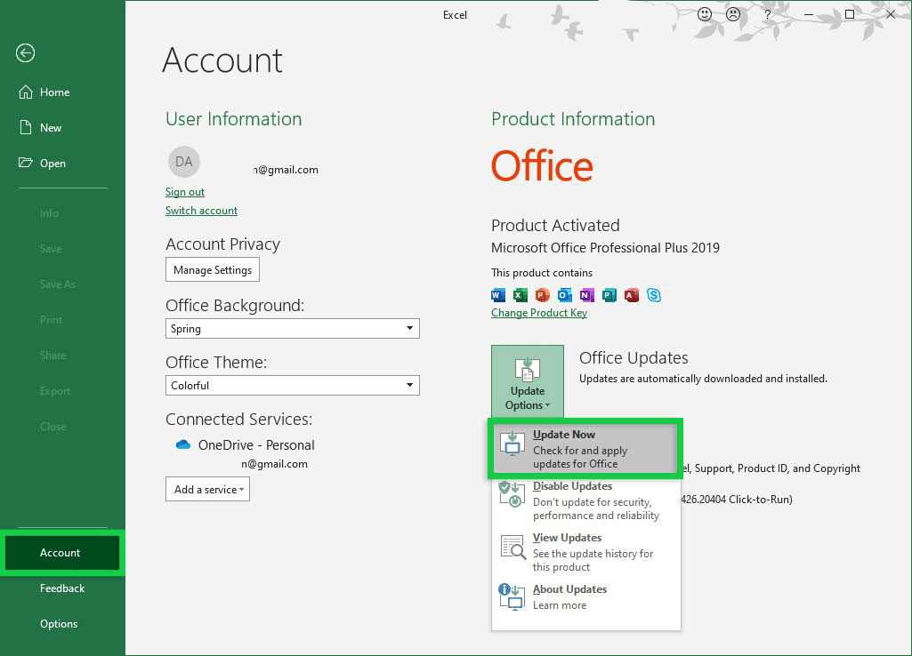Open the Feedback section in the sidebar
Screen dimensions: 912x656
[x=62, y=588]
